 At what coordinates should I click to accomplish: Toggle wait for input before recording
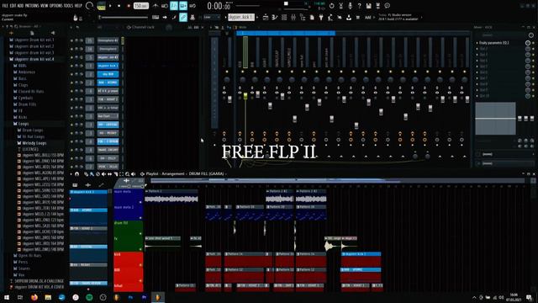[x=165, y=6]
